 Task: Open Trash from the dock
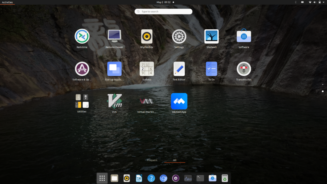coord(225,178)
